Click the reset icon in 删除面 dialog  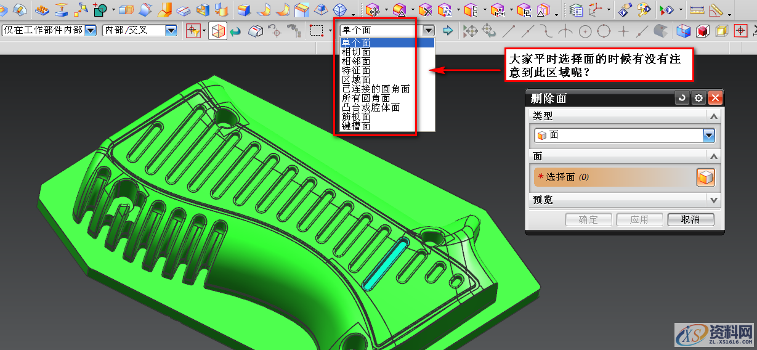682,98
